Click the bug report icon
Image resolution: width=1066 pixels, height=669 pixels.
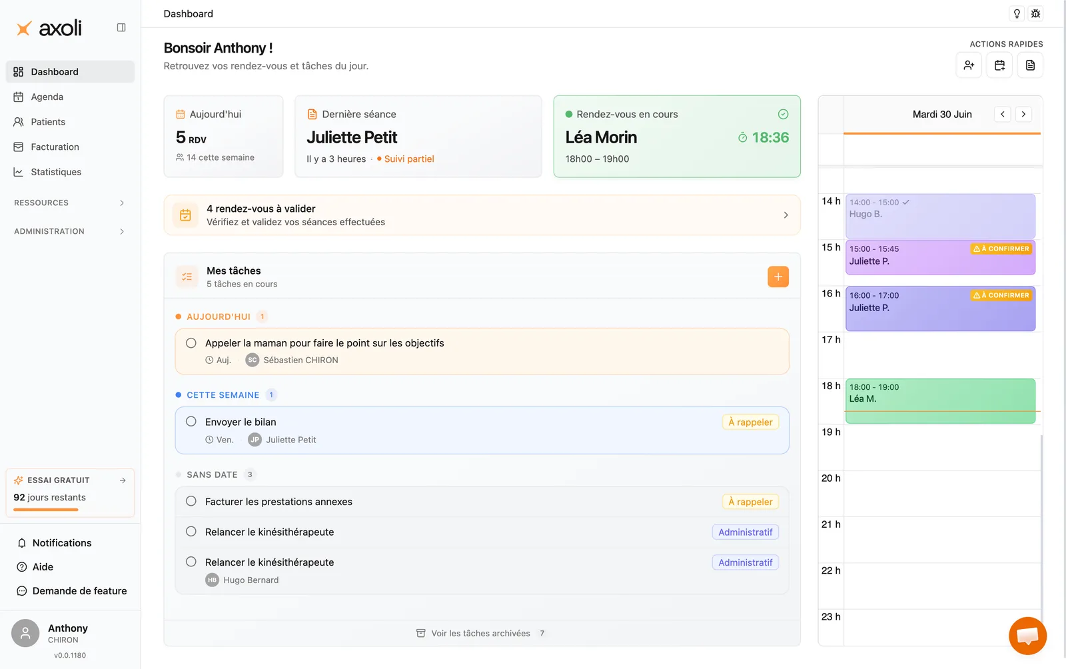tap(1035, 13)
